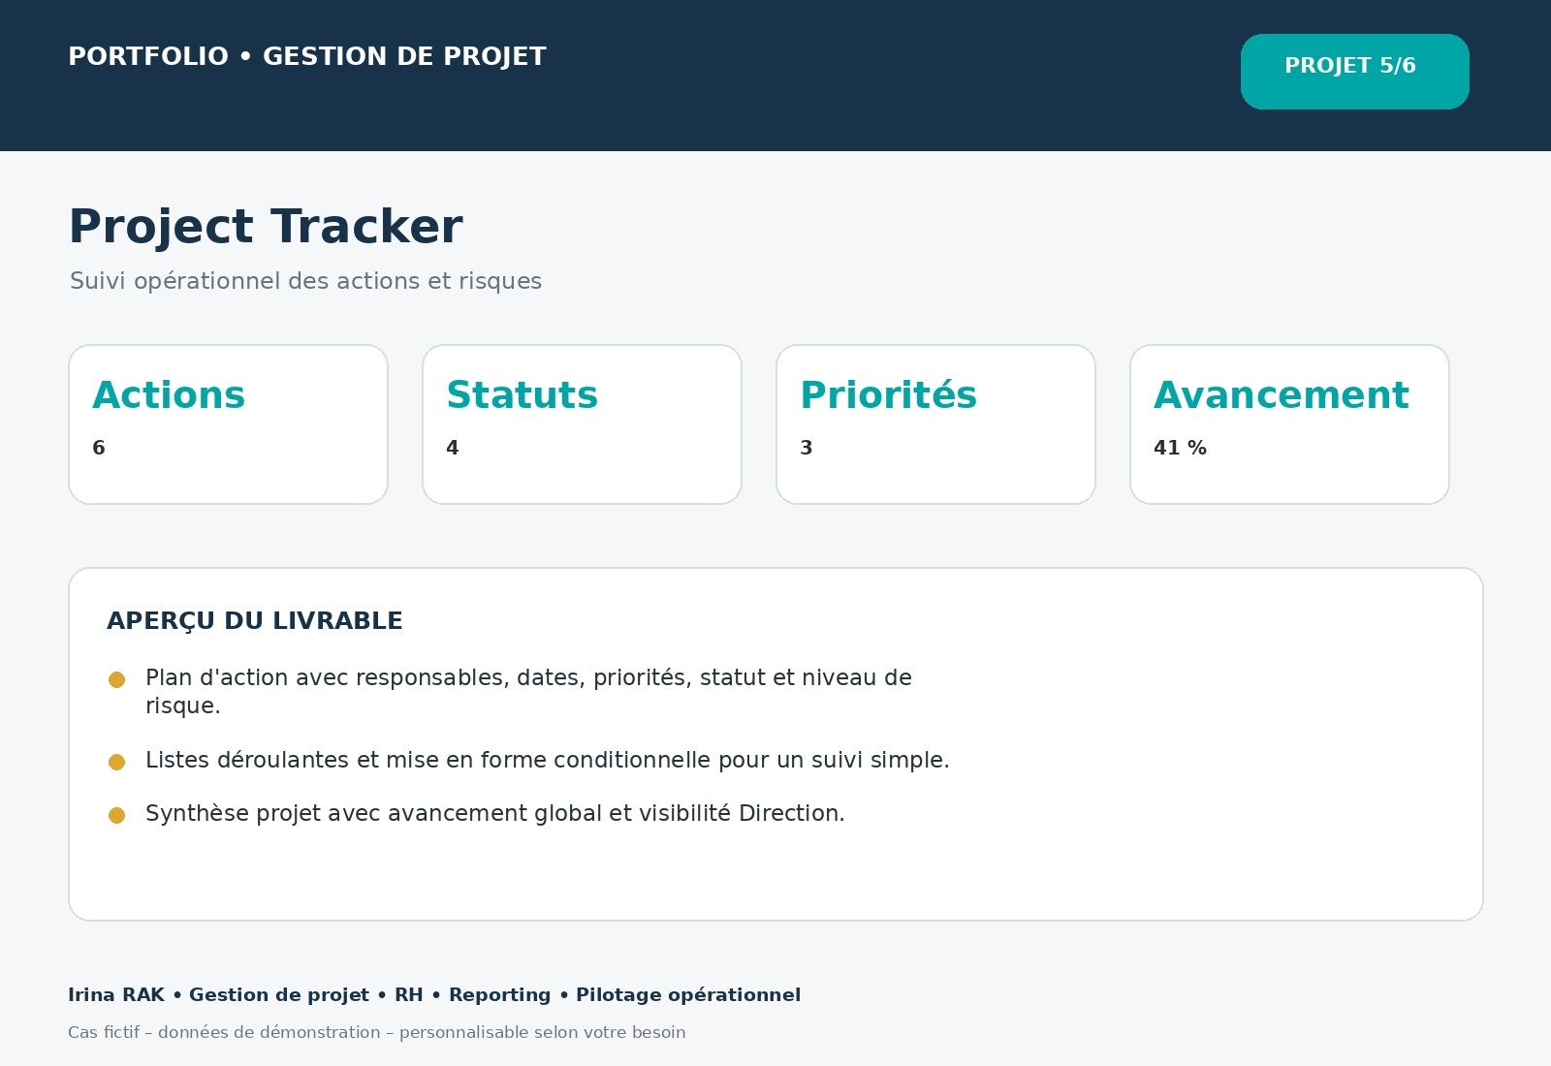1551x1066 pixels.
Task: Select the Priorités summary card
Action: pyautogui.click(x=935, y=424)
